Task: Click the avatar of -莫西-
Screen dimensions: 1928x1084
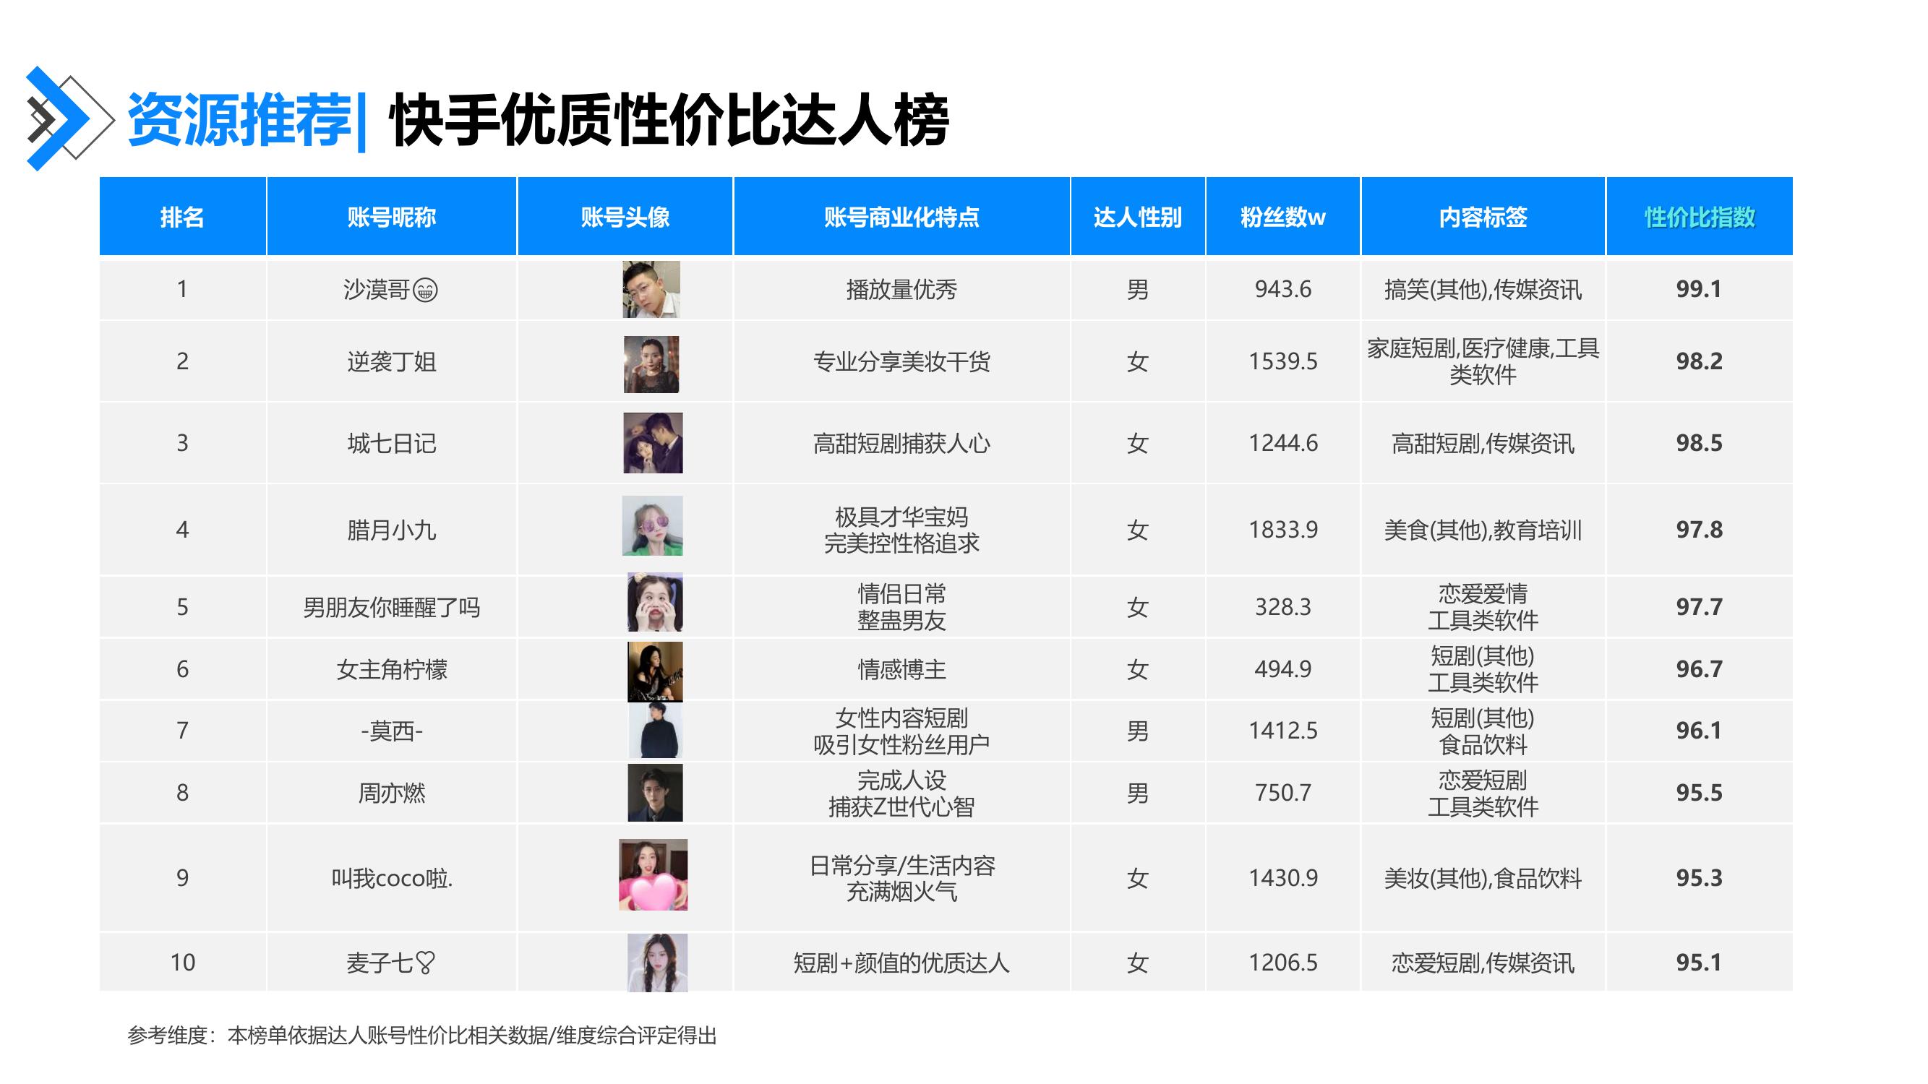Action: [655, 730]
